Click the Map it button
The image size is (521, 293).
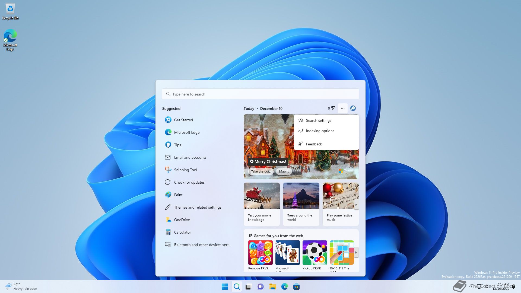click(284, 171)
